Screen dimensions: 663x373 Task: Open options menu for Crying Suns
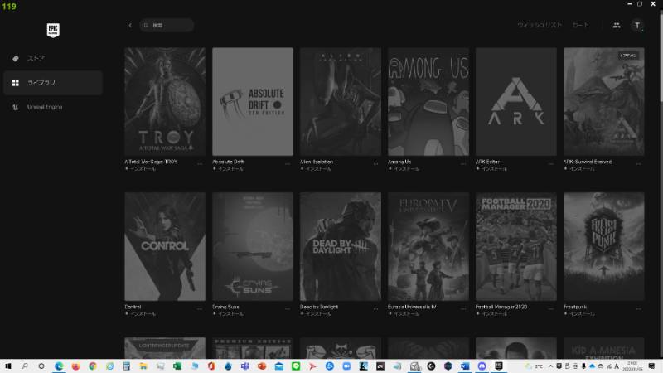288,309
